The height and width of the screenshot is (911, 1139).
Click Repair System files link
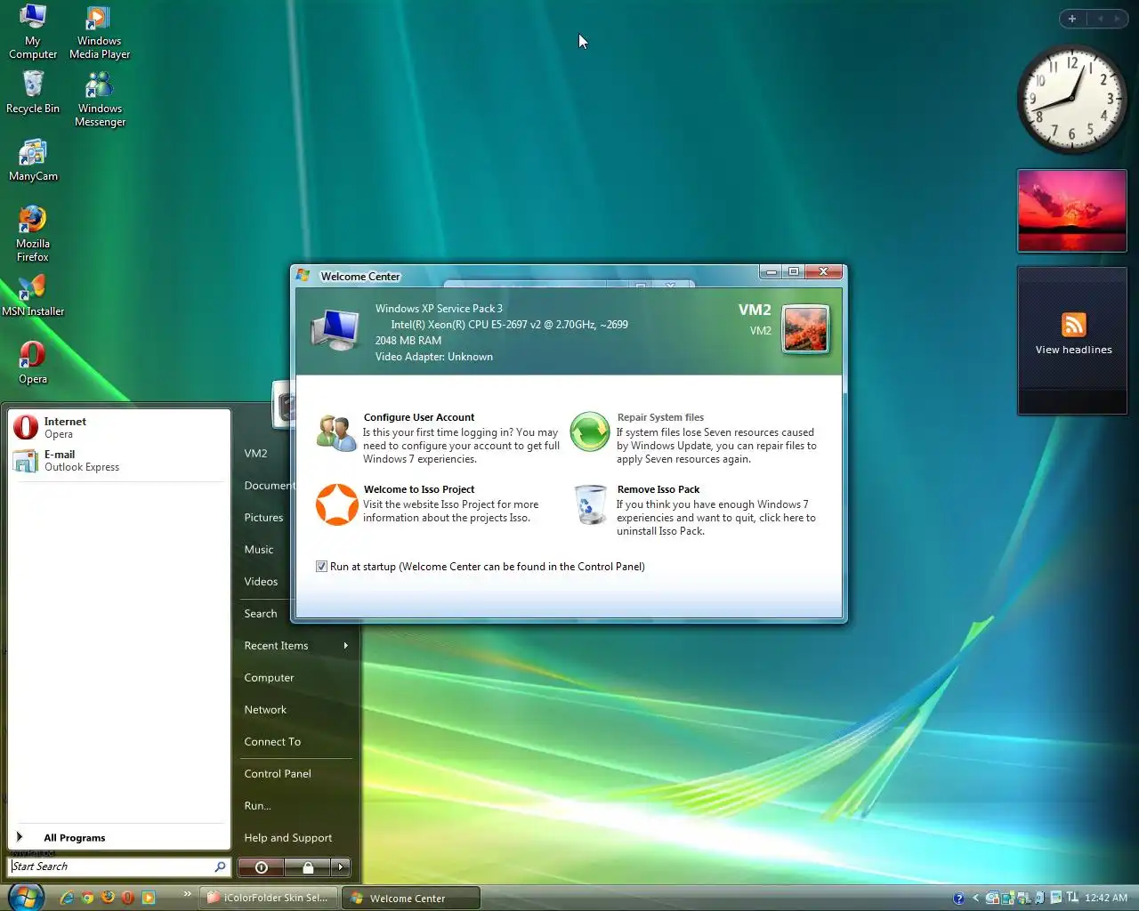coord(660,417)
